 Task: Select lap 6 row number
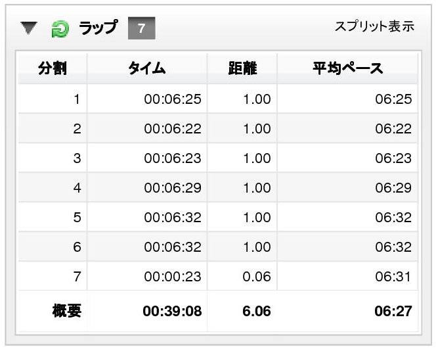pyautogui.click(x=77, y=247)
